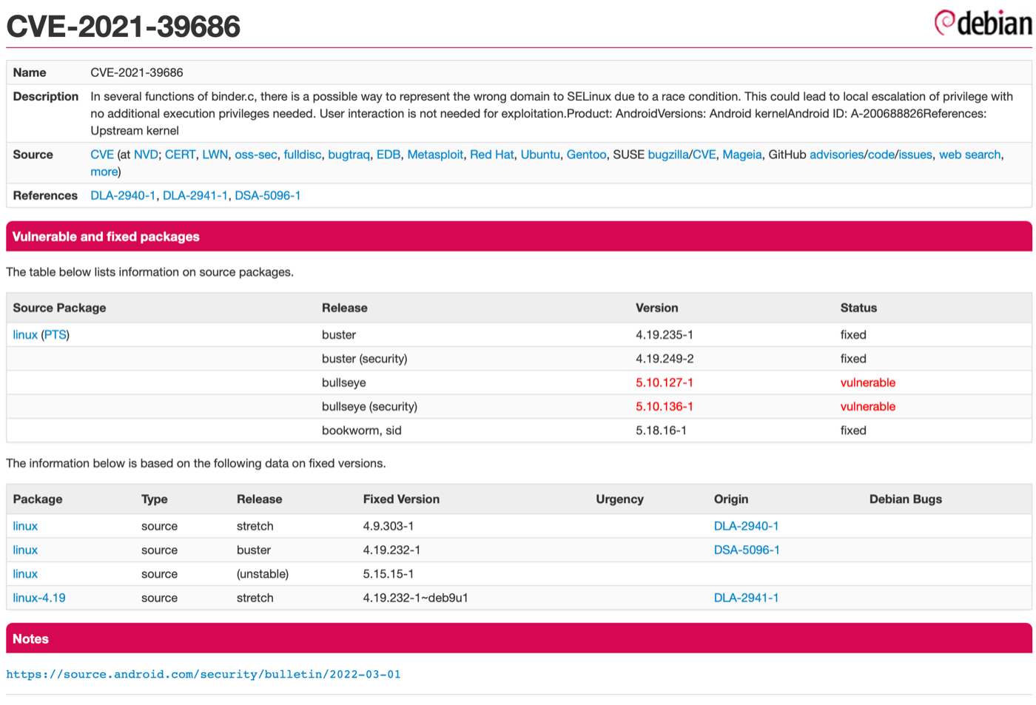Open the LWN source link
Image resolution: width=1036 pixels, height=705 pixels.
tap(215, 155)
